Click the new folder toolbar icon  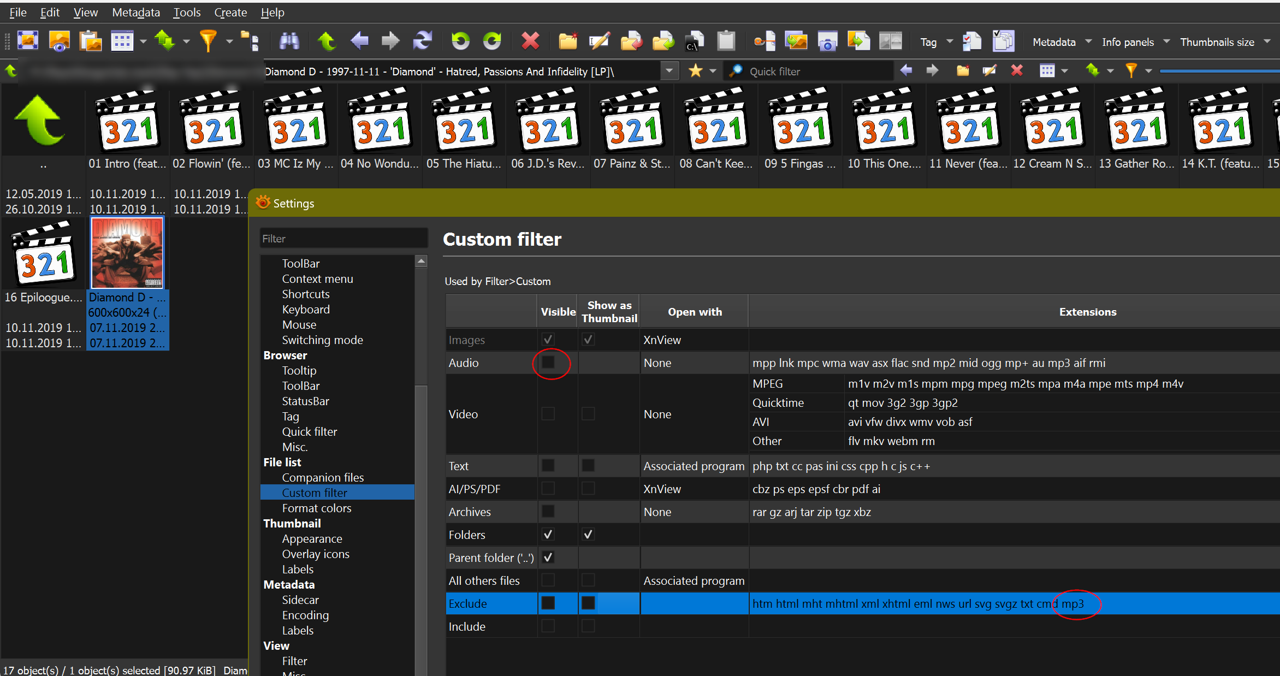coord(567,41)
